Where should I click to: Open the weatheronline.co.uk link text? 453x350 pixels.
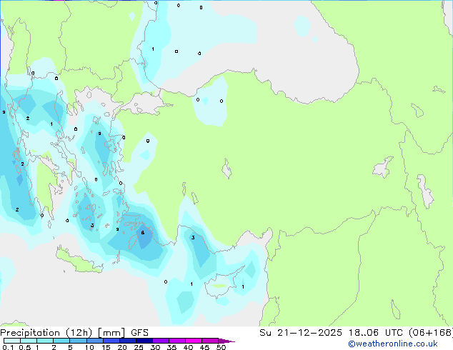click(x=393, y=344)
